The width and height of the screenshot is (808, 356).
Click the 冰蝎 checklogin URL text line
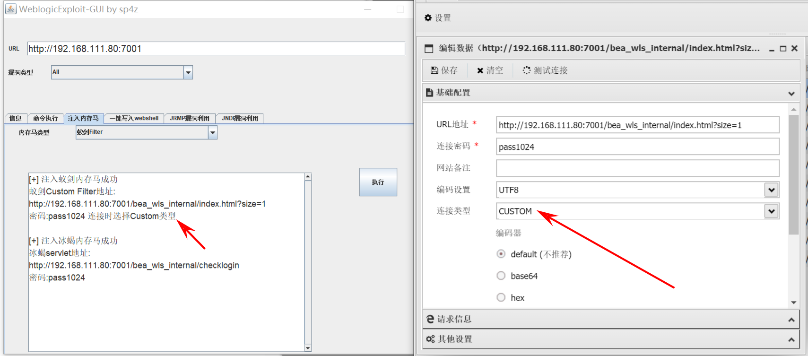coord(134,265)
